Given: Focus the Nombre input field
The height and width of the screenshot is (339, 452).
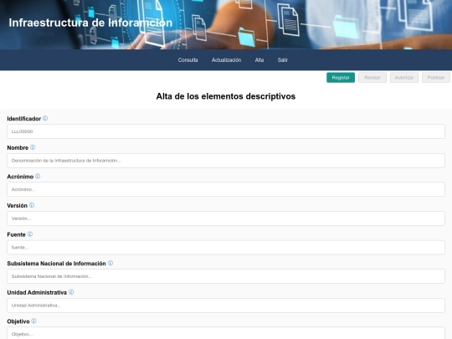Looking at the screenshot, I should (226, 161).
